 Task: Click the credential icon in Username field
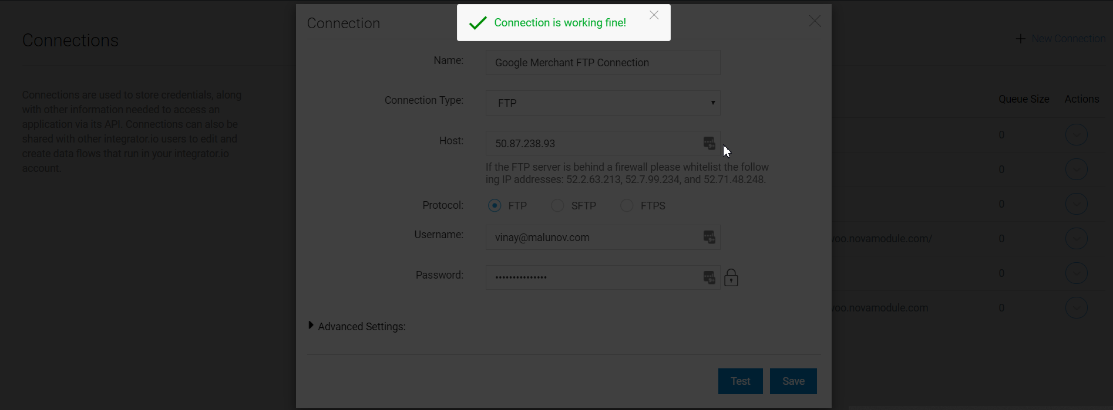(710, 237)
